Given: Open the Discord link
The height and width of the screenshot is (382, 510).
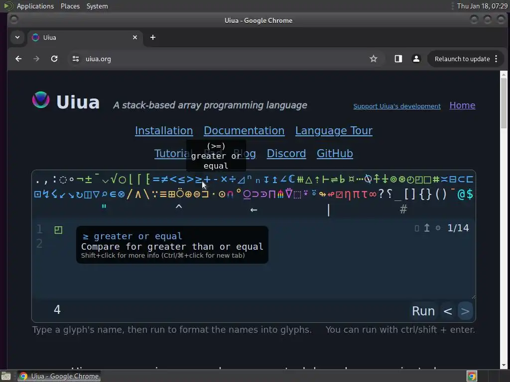Looking at the screenshot, I should click(x=286, y=154).
